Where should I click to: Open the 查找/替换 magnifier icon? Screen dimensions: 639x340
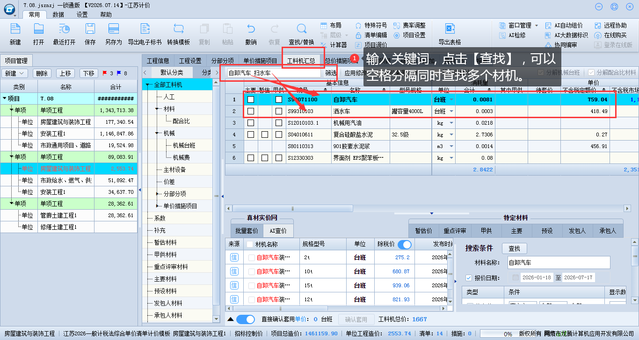pos(301,29)
